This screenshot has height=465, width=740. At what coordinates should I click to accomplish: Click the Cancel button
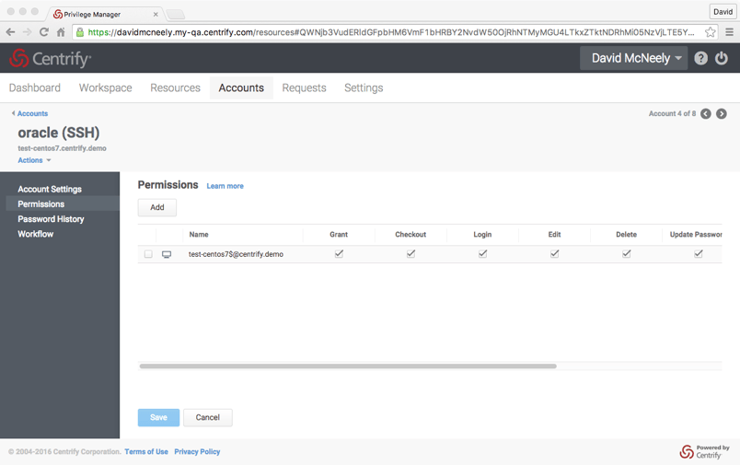click(x=208, y=417)
